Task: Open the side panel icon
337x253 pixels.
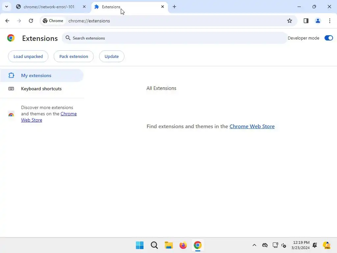Action: 306,21
